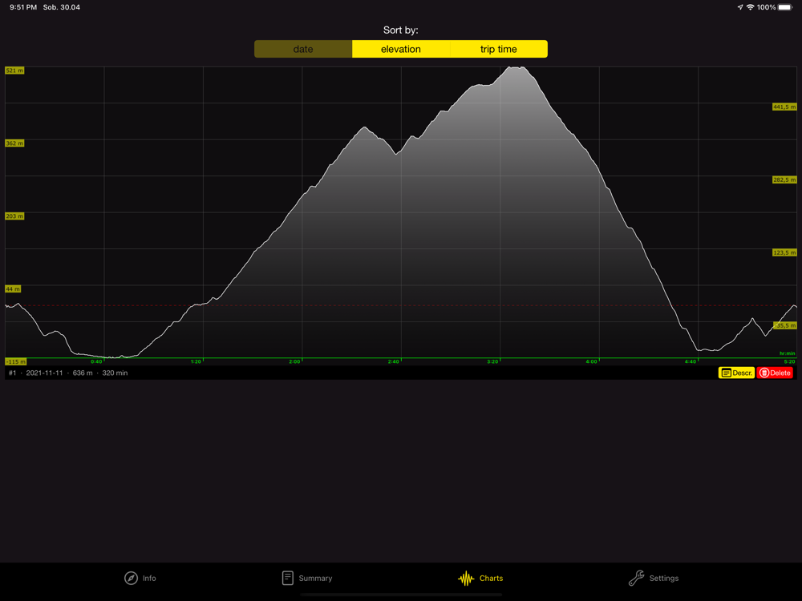
Task: Open the Summary document icon
Action: (287, 578)
